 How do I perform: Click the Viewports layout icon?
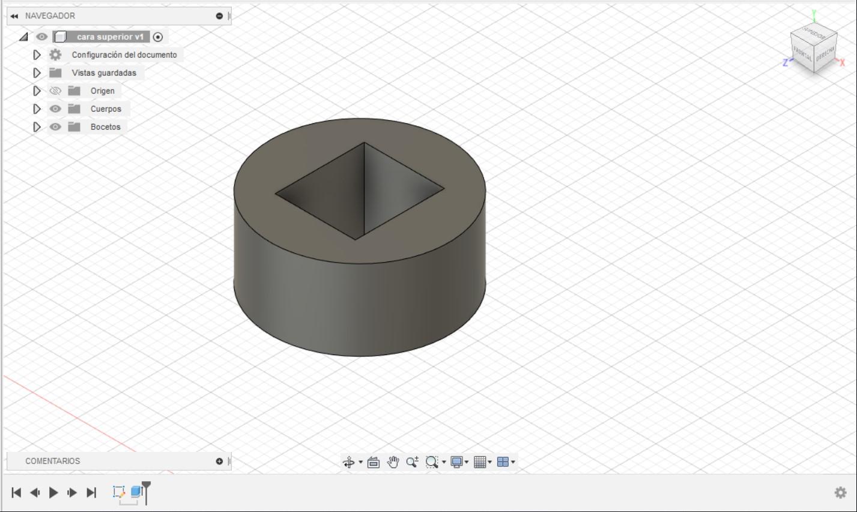(503, 462)
